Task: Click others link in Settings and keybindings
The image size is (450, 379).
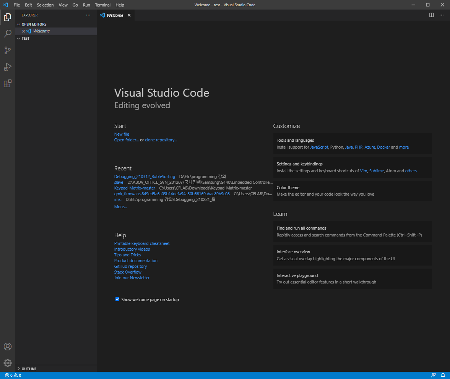Action: coord(411,171)
